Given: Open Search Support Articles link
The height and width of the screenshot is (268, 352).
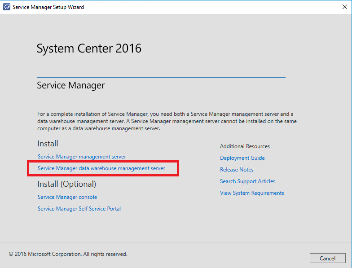Looking at the screenshot, I should pos(248,181).
